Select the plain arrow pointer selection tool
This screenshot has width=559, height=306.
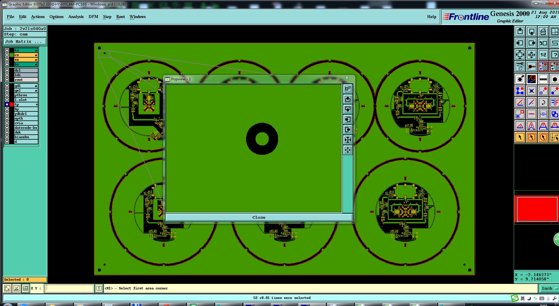(x=520, y=137)
